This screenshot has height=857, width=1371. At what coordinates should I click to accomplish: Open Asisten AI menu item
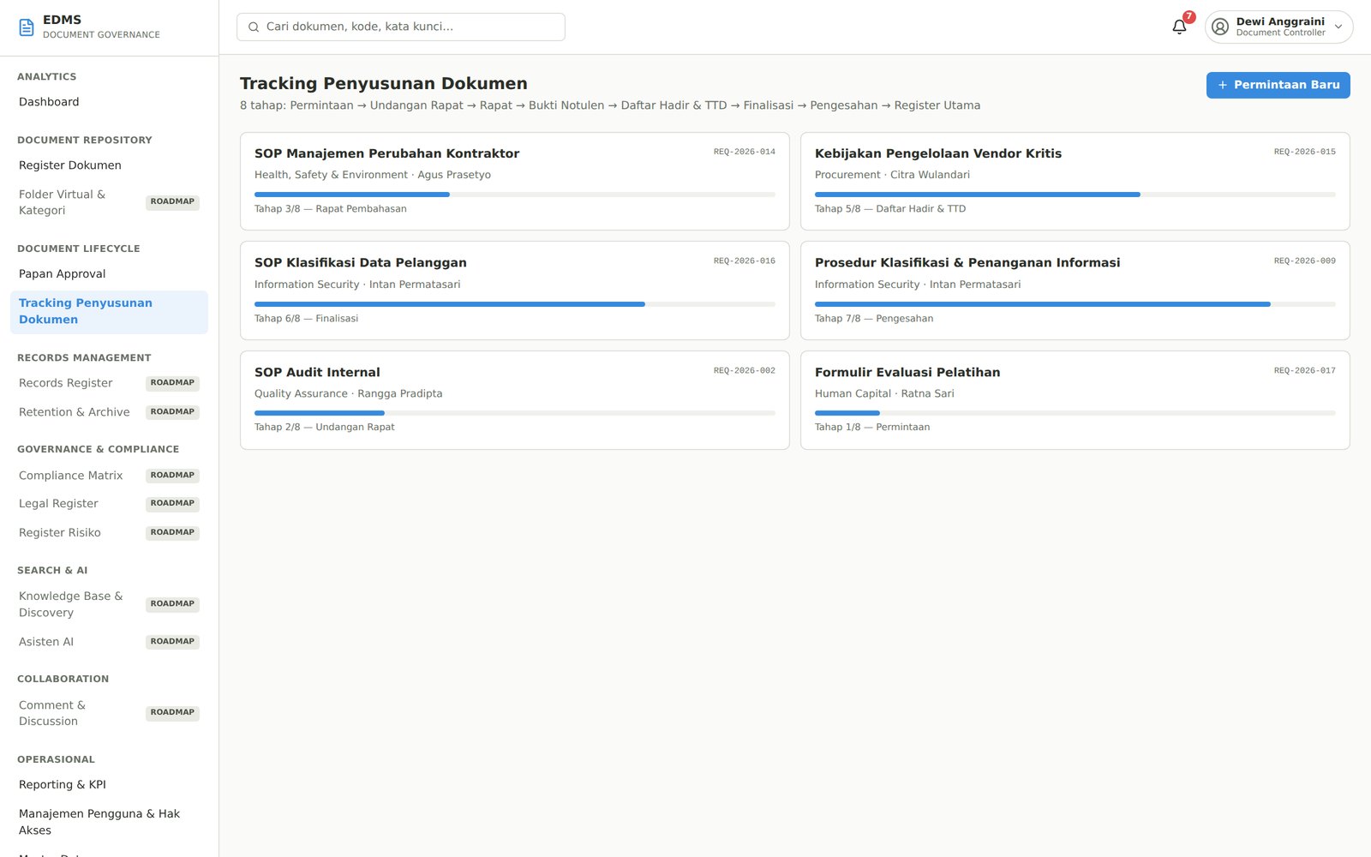pyautogui.click(x=109, y=642)
